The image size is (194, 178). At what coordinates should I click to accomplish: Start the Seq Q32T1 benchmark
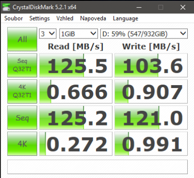pos(22,65)
